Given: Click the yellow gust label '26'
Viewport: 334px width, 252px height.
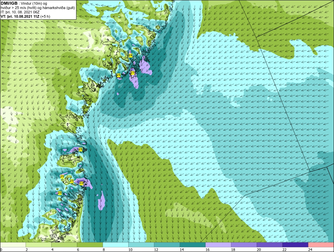Looking at the screenshot, I should click(131, 56).
